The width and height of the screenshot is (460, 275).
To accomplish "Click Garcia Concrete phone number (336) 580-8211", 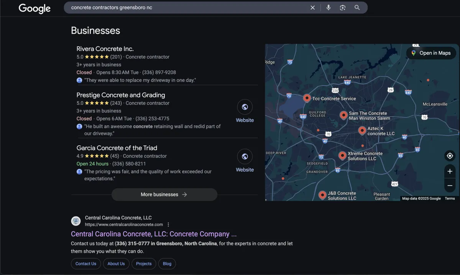I will tap(129, 164).
